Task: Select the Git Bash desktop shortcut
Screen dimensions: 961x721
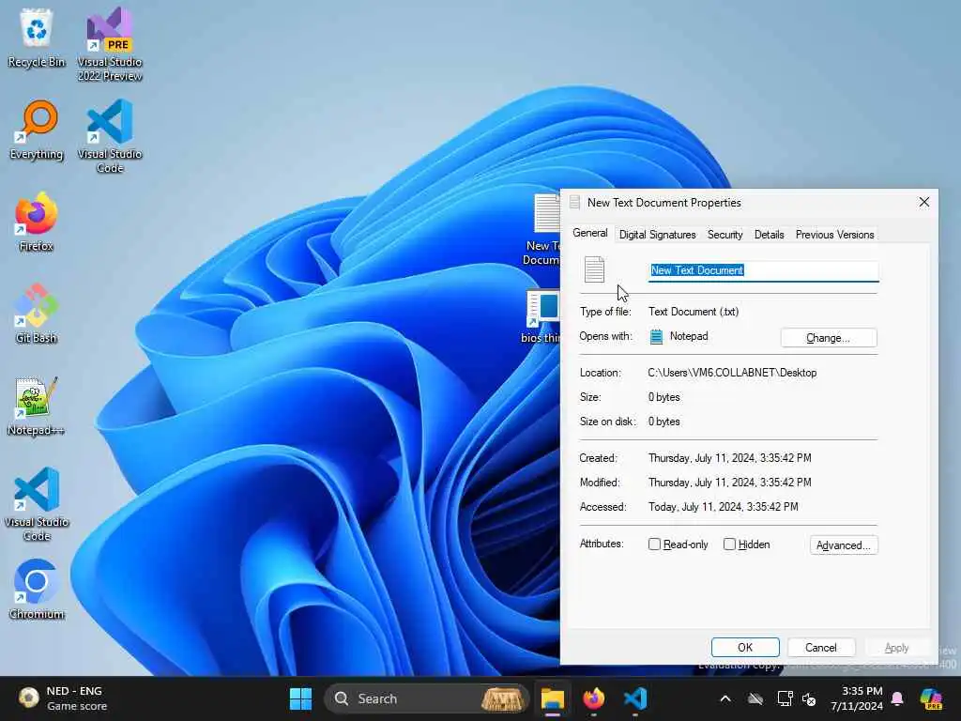Action: point(37,314)
